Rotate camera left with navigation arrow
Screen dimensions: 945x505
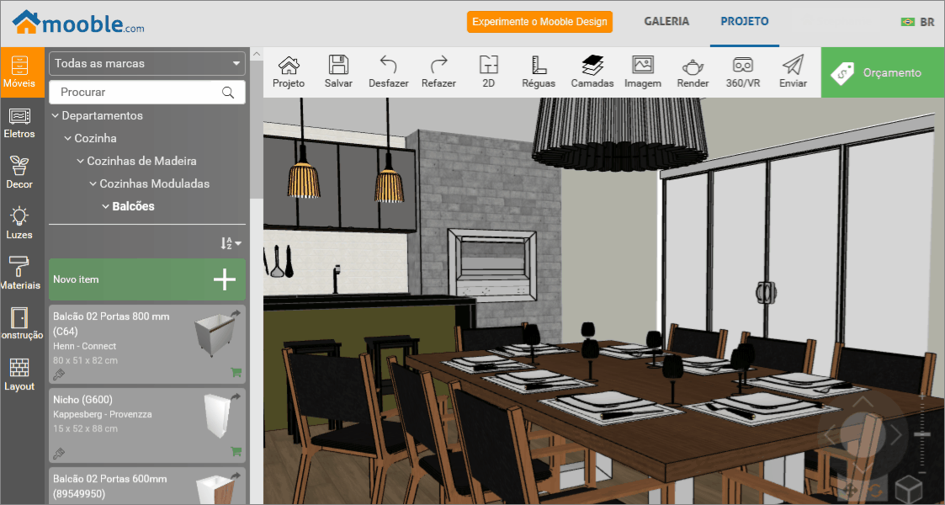[829, 434]
